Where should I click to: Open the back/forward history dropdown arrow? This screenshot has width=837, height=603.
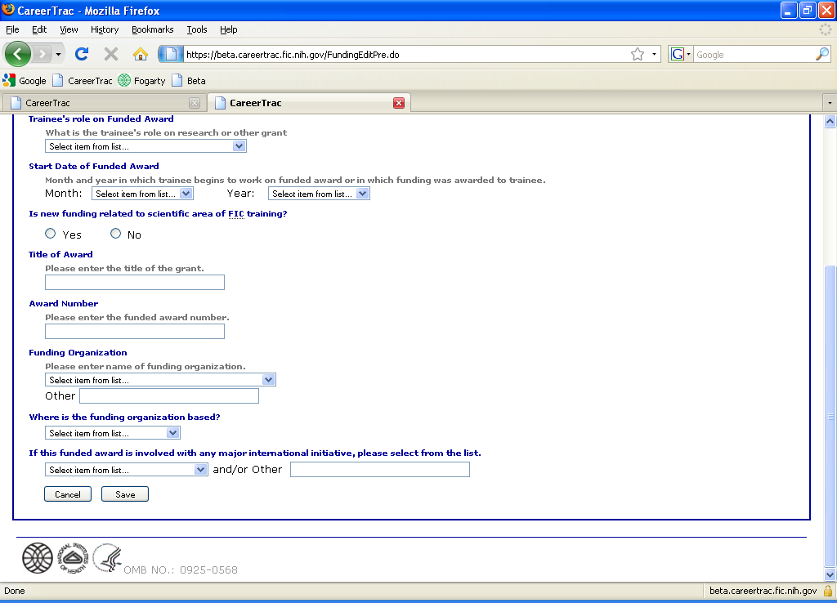[58, 55]
